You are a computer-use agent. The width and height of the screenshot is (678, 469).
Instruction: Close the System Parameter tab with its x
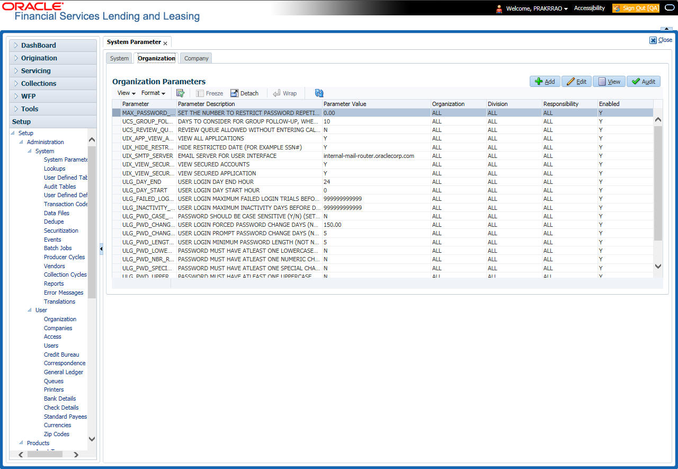coord(165,43)
